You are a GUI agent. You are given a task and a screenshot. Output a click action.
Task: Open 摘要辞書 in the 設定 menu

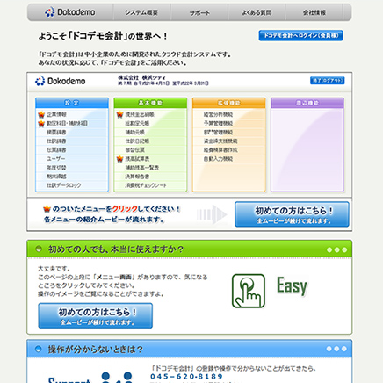56,133
